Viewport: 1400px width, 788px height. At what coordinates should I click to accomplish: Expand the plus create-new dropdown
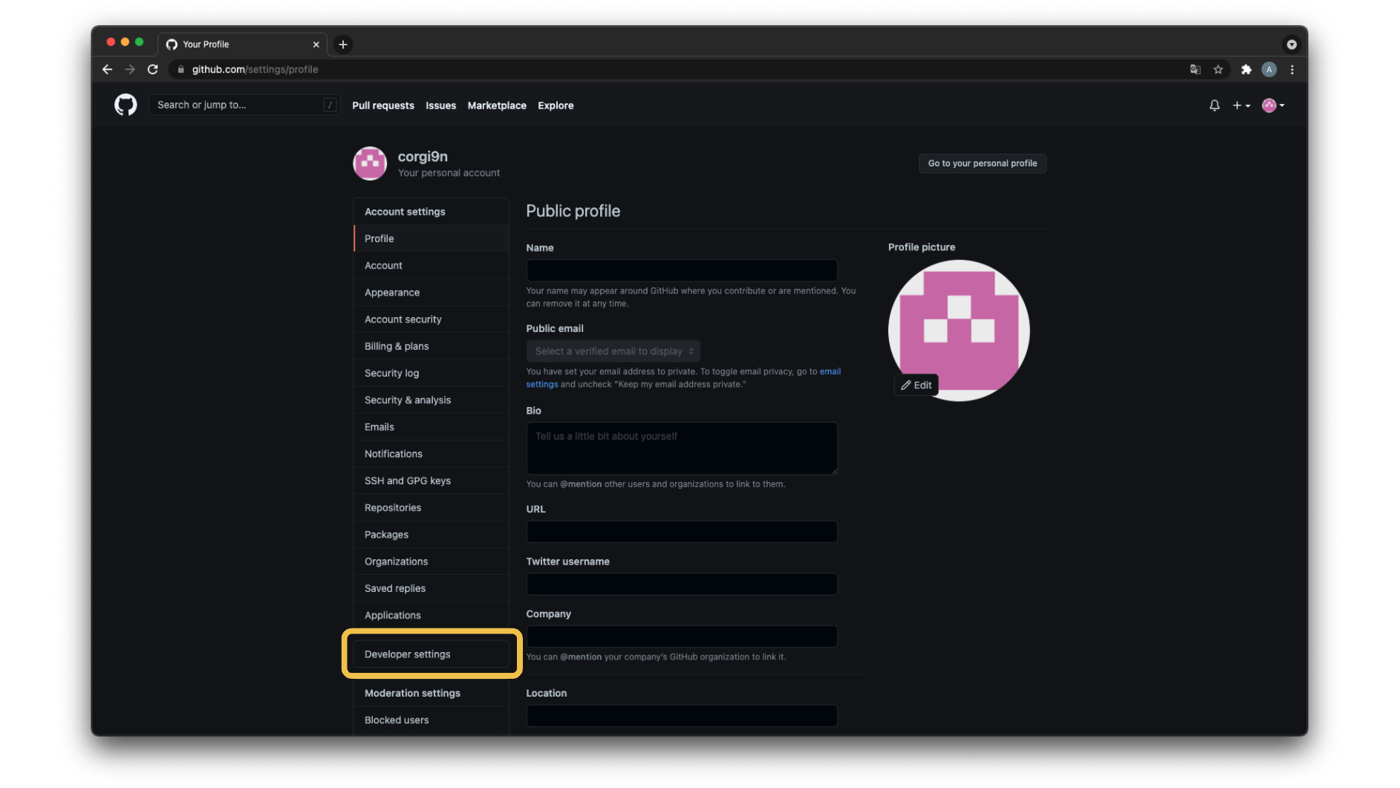coord(1241,105)
